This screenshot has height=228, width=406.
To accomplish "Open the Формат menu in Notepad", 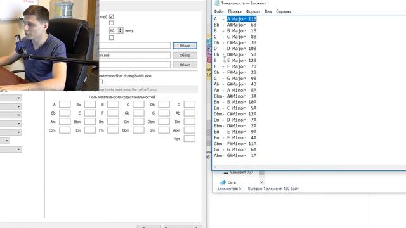I will coord(253,11).
